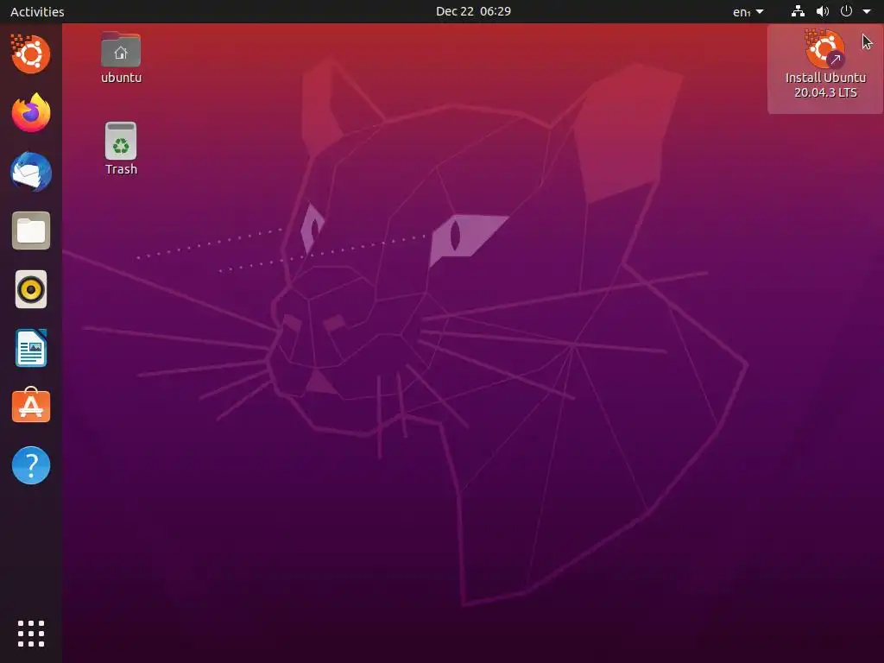
Task: Open the en keyboard layout dropdown
Action: point(748,11)
